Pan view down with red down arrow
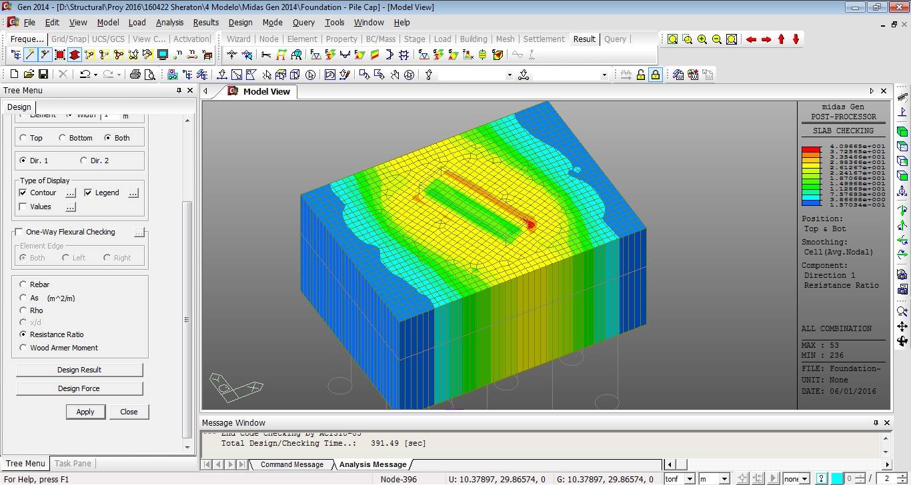Image resolution: width=911 pixels, height=485 pixels. (x=796, y=39)
